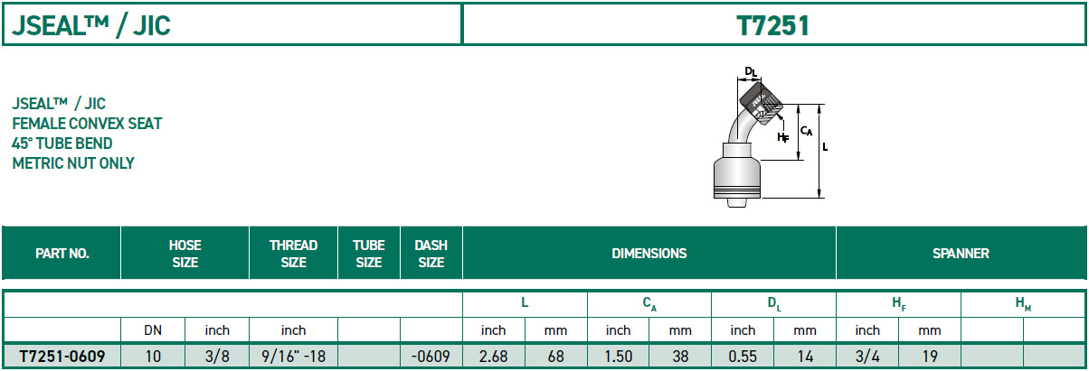This screenshot has width=1089, height=371.
Task: Click the DN subheader label
Action: 153,330
